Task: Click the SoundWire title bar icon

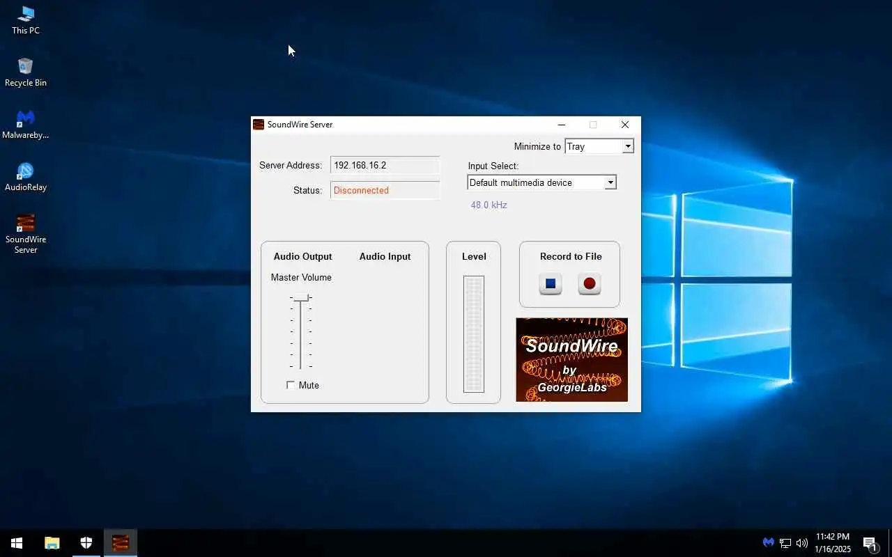Action: tap(259, 125)
